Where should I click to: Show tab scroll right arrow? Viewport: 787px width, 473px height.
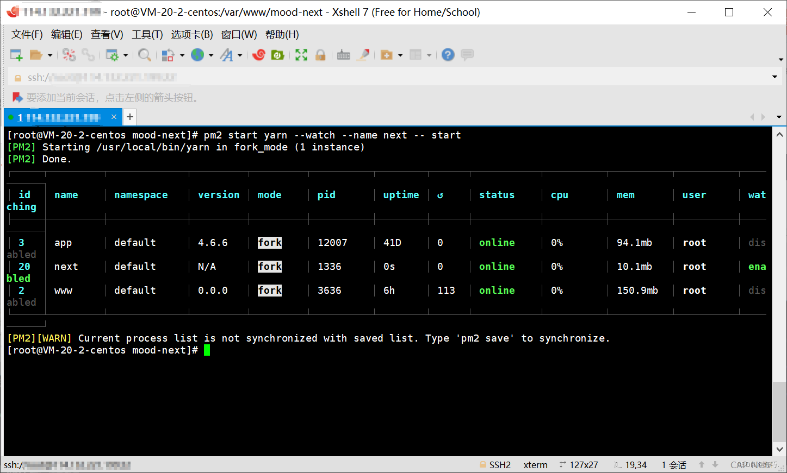tap(763, 117)
